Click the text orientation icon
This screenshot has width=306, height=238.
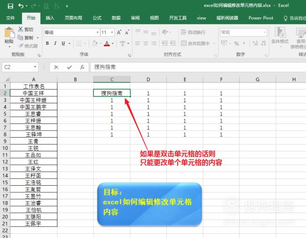coord(165,32)
